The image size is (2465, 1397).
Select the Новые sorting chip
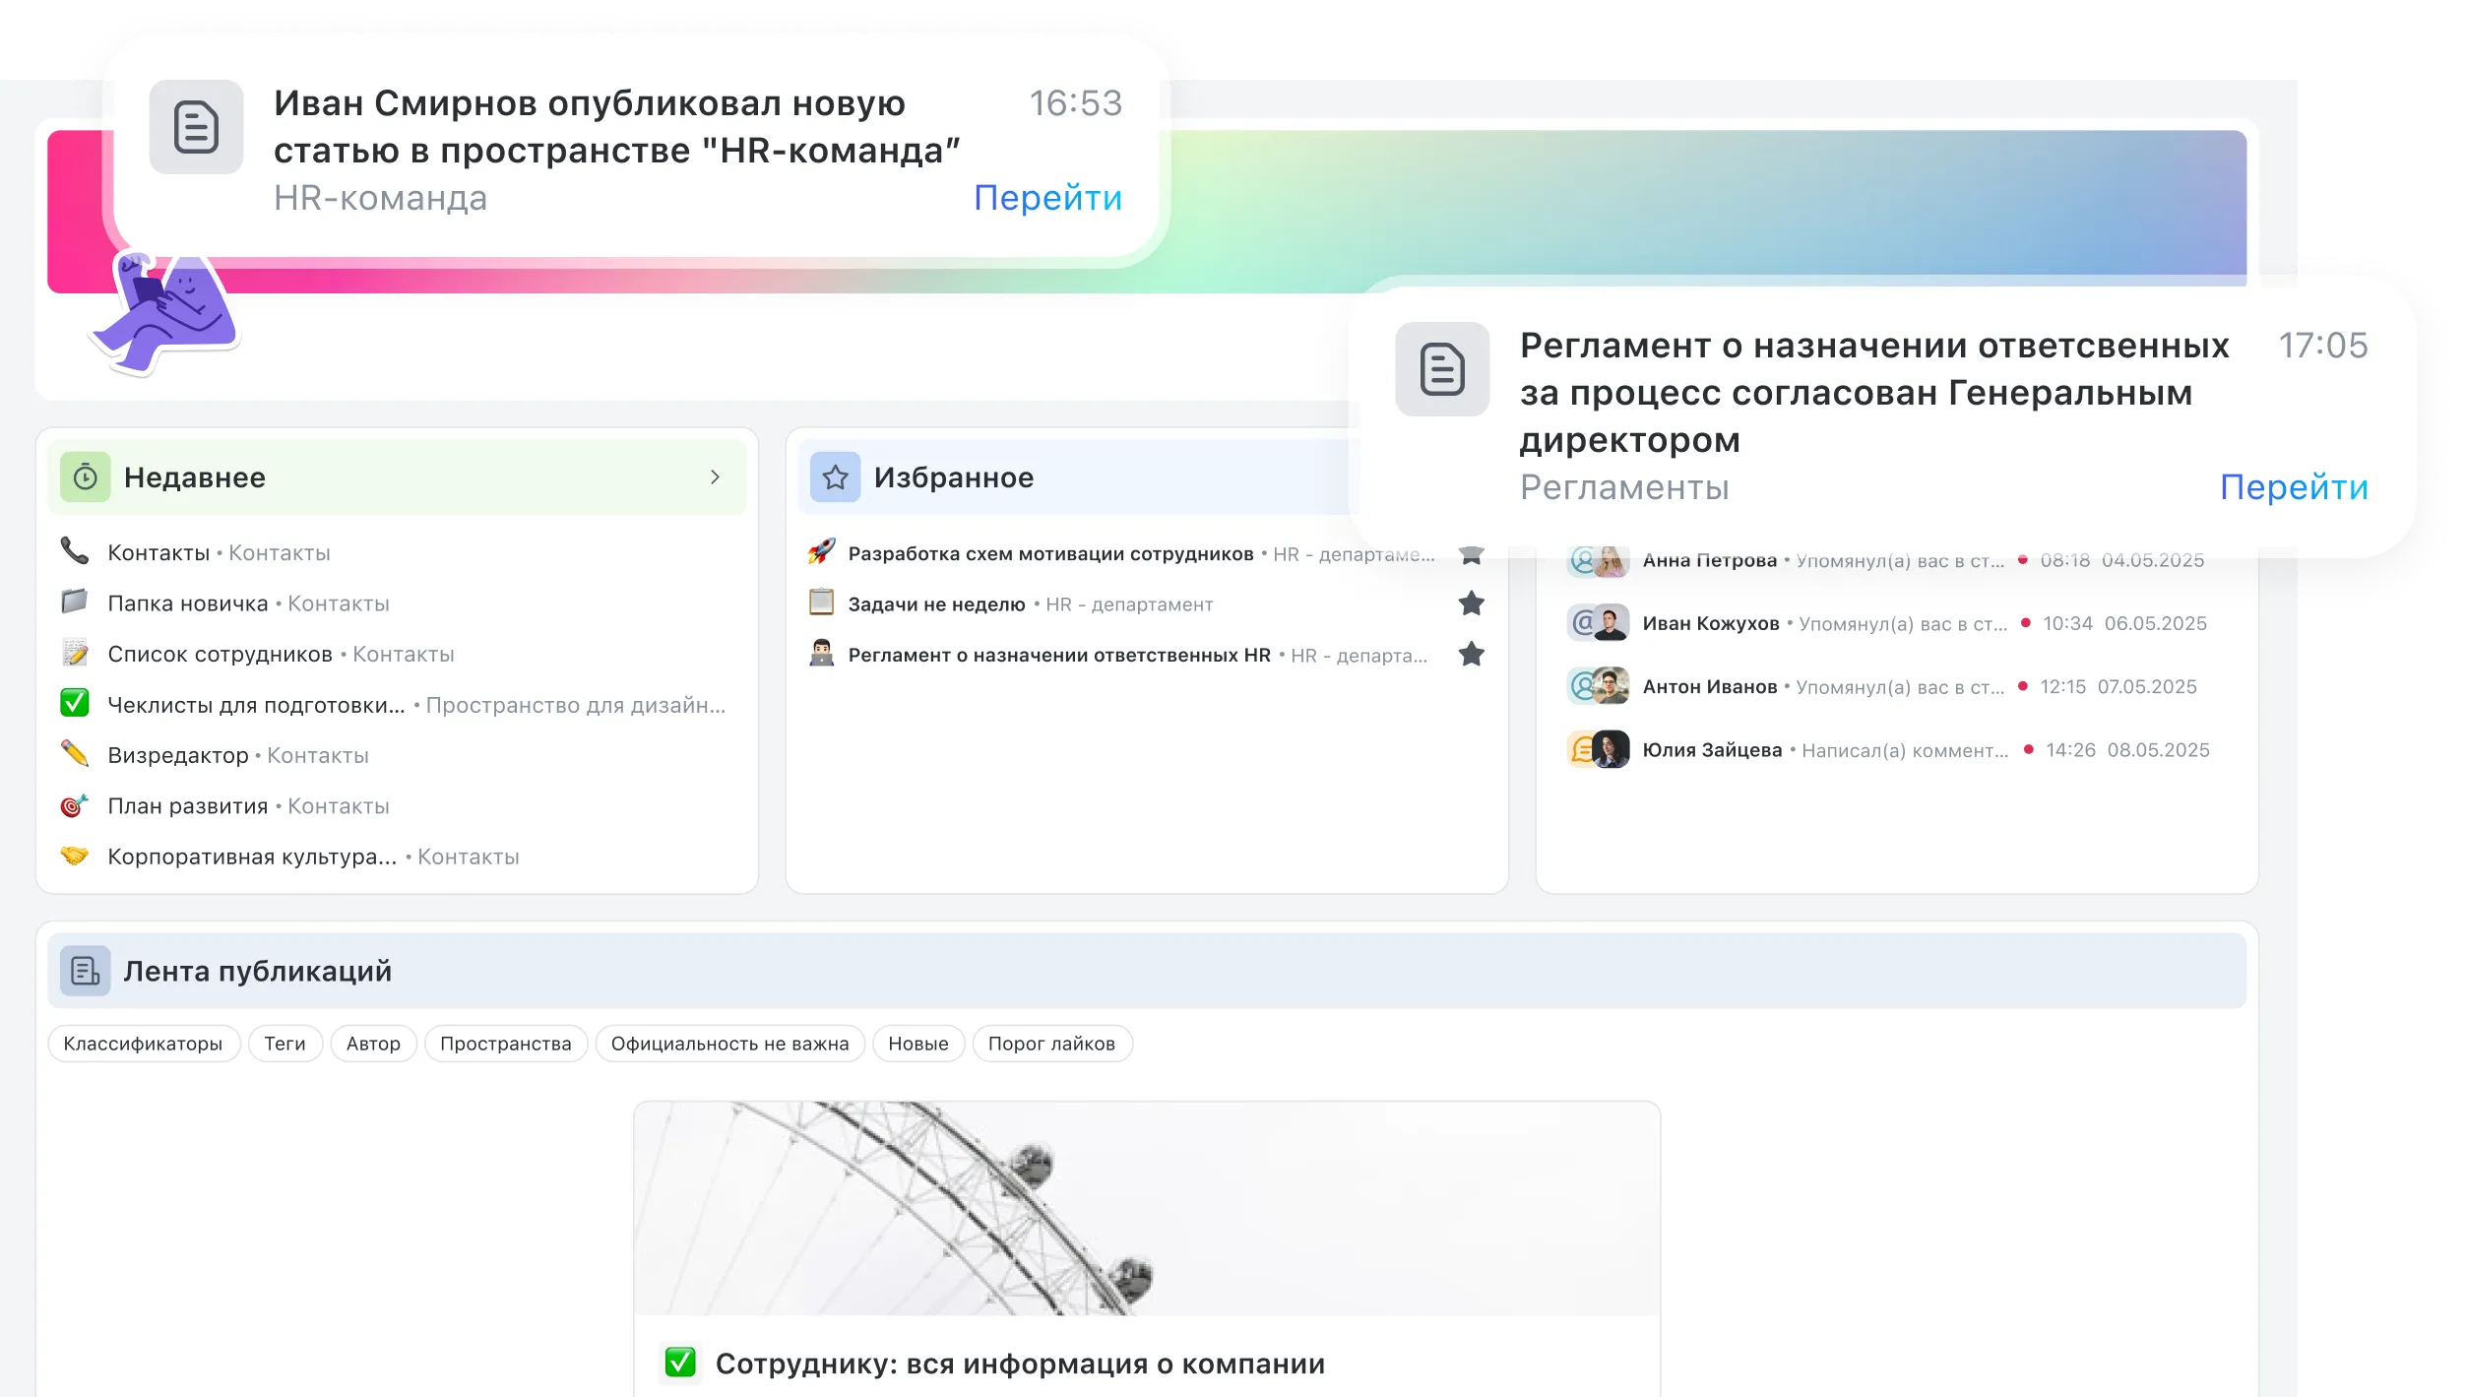click(917, 1044)
